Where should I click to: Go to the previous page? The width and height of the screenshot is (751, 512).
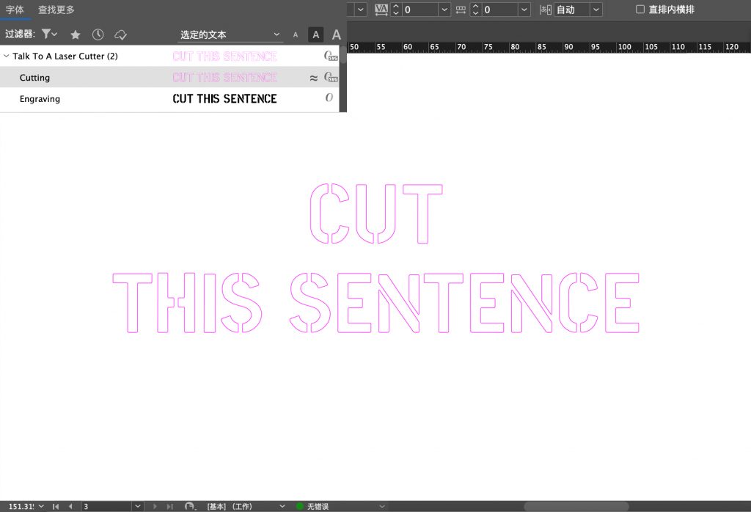[x=70, y=506]
